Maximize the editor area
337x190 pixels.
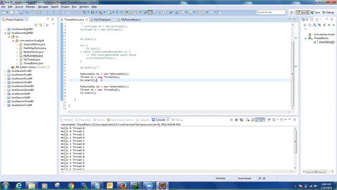coord(294,20)
